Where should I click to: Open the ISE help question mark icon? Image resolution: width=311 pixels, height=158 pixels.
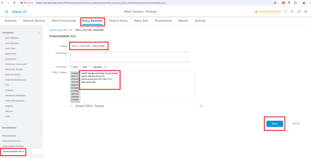coord(292,12)
